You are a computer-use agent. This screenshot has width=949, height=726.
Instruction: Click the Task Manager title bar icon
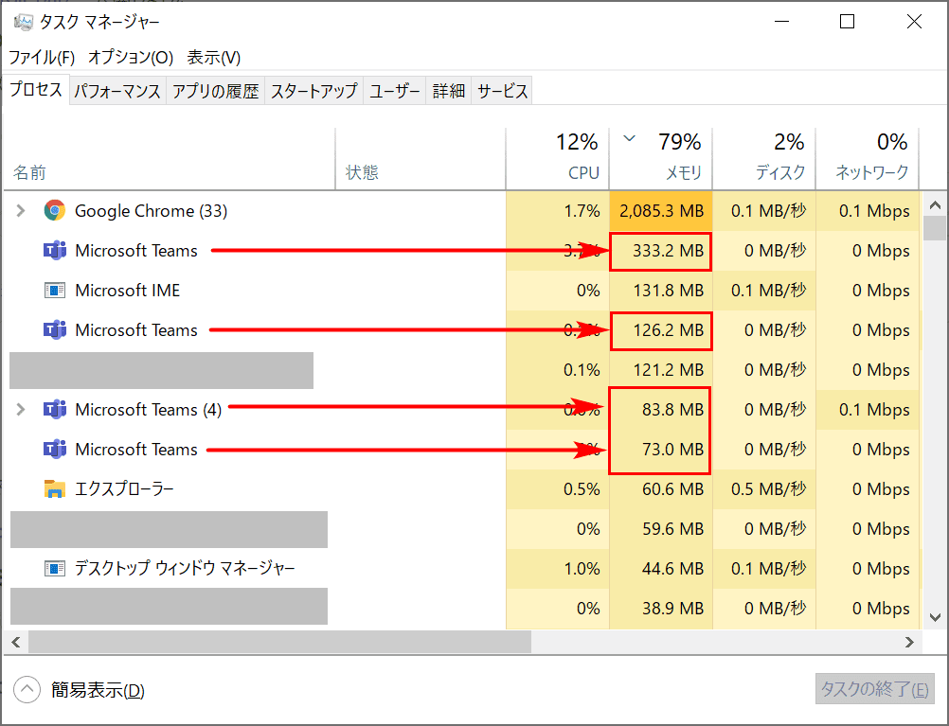[x=23, y=23]
